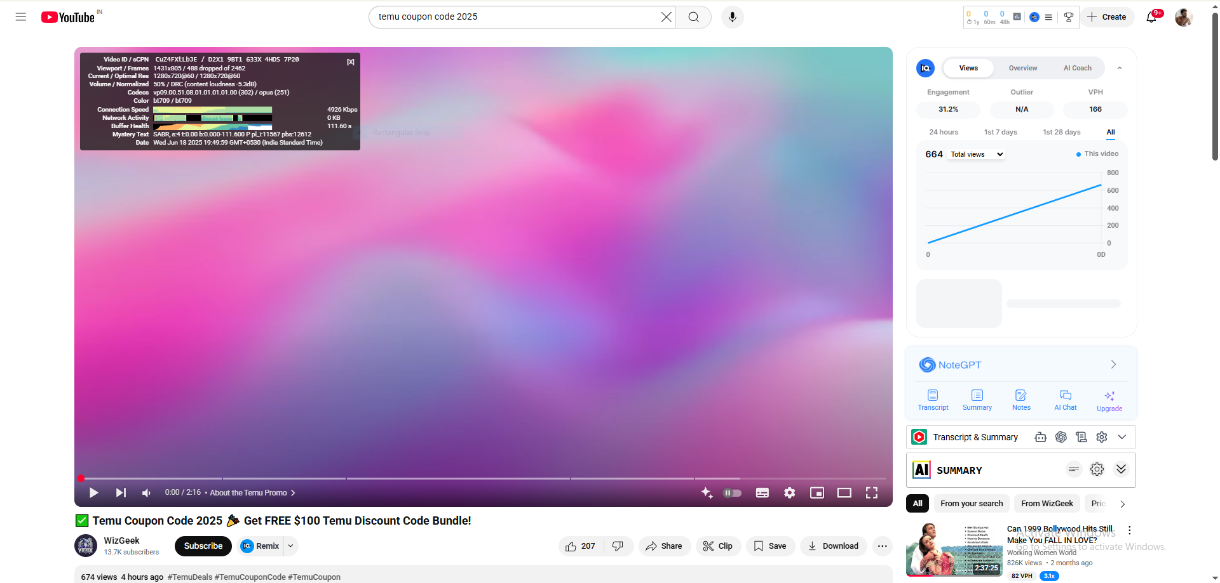Click the lines icon in AI Summary bar
The height and width of the screenshot is (583, 1220).
coord(1074,469)
